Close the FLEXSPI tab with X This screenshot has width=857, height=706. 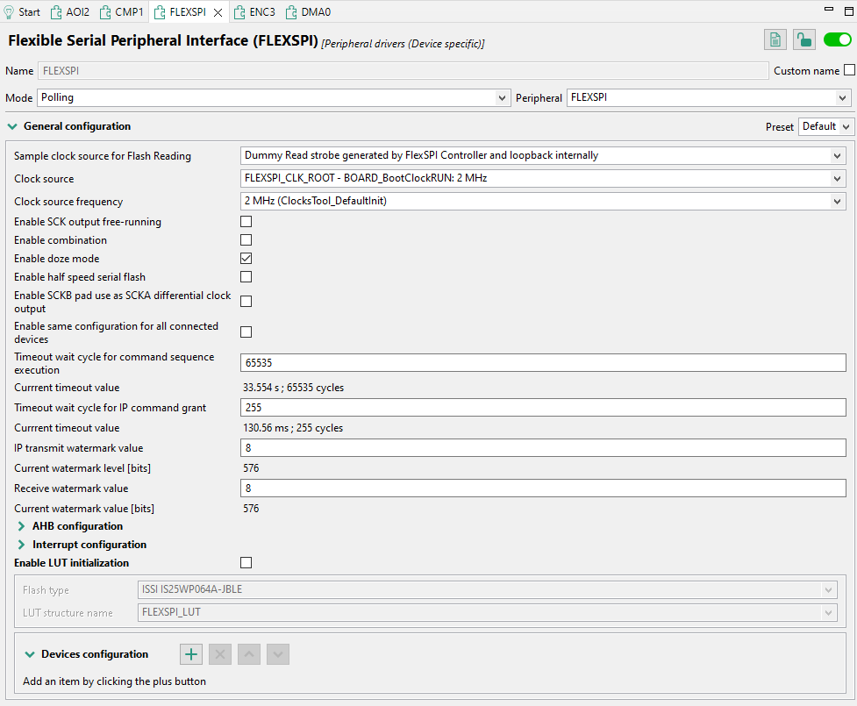coord(218,12)
